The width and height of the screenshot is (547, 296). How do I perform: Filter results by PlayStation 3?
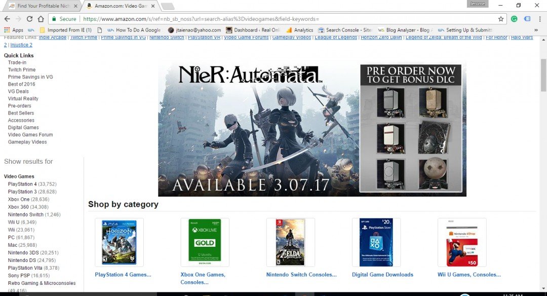[22, 192]
